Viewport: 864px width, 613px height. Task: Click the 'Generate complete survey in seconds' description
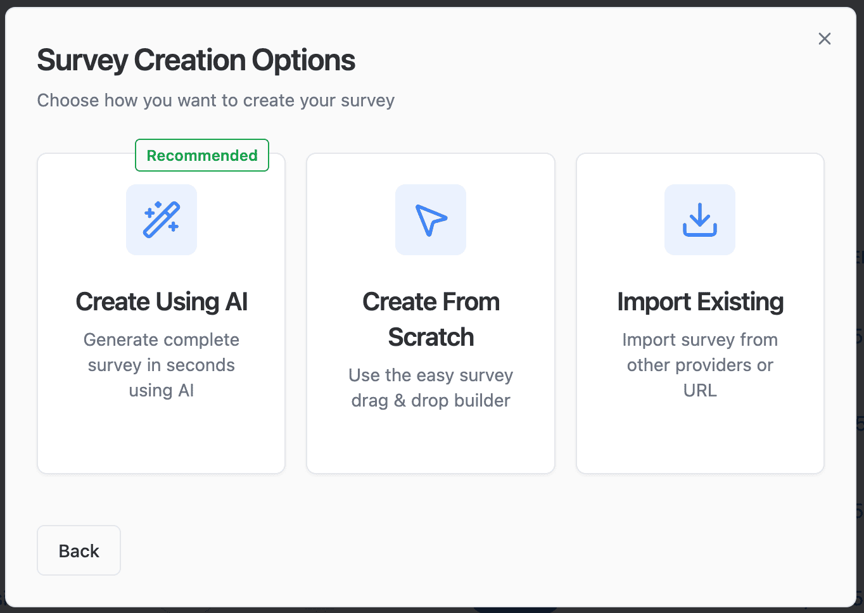click(162, 365)
